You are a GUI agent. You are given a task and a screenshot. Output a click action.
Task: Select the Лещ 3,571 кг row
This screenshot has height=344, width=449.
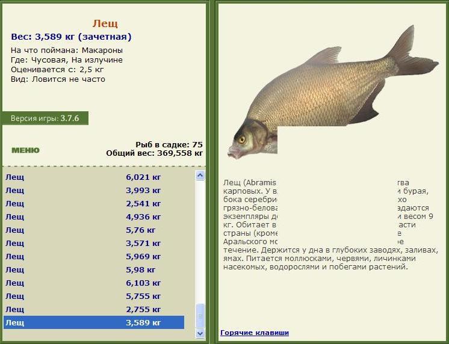[x=94, y=243]
